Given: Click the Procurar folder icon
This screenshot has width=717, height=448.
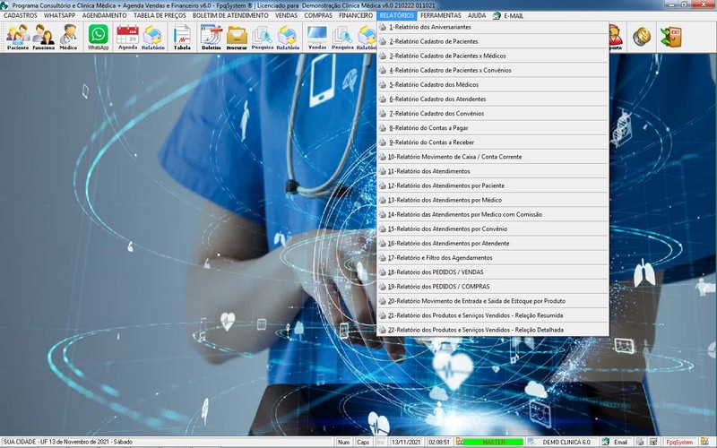Looking at the screenshot, I should pos(237,37).
